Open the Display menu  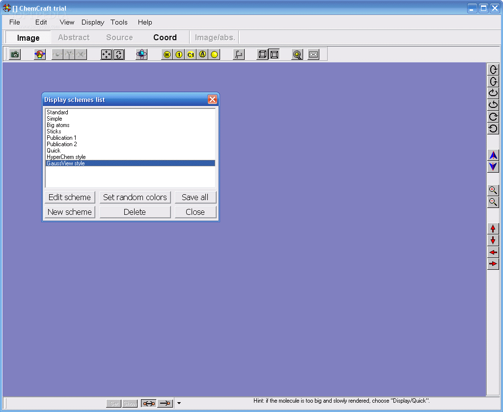93,22
